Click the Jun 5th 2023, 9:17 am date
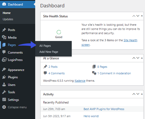This screenshot has height=119, width=145. 57,116
